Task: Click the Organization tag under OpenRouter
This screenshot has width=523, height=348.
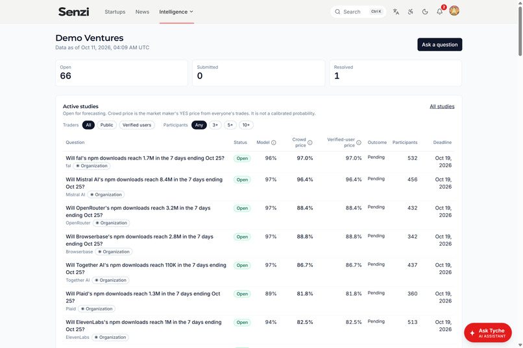Action: (112, 223)
